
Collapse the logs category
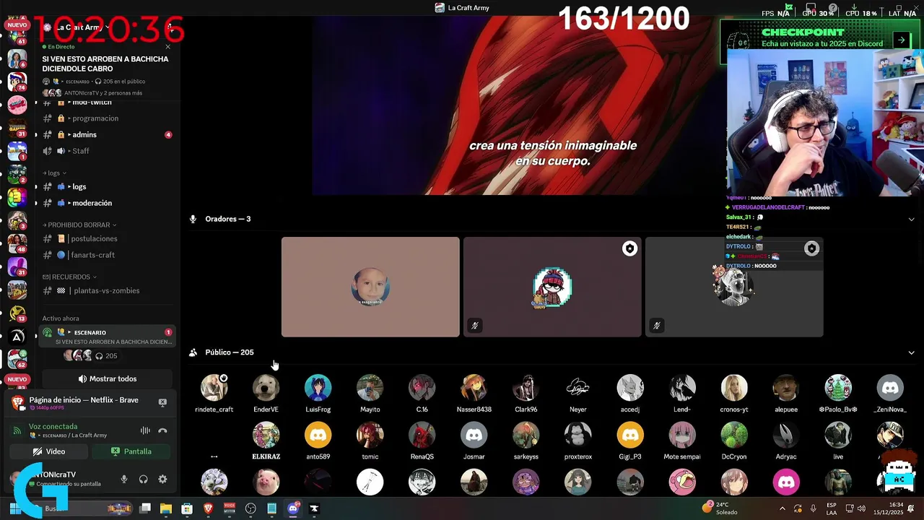(54, 173)
